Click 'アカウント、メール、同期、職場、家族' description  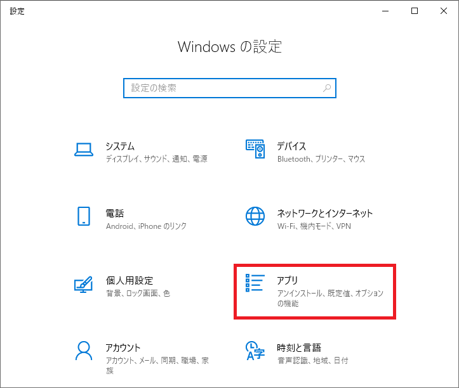pos(157,365)
